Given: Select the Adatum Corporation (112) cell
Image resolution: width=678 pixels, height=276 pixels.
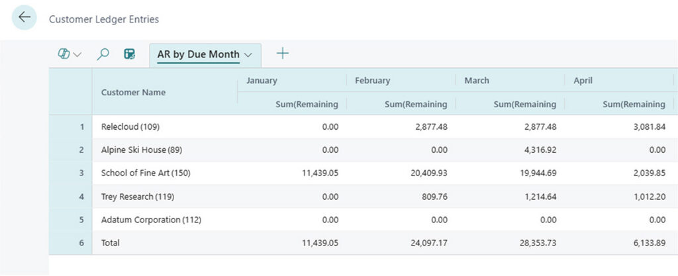Looking at the screenshot, I should (x=152, y=220).
